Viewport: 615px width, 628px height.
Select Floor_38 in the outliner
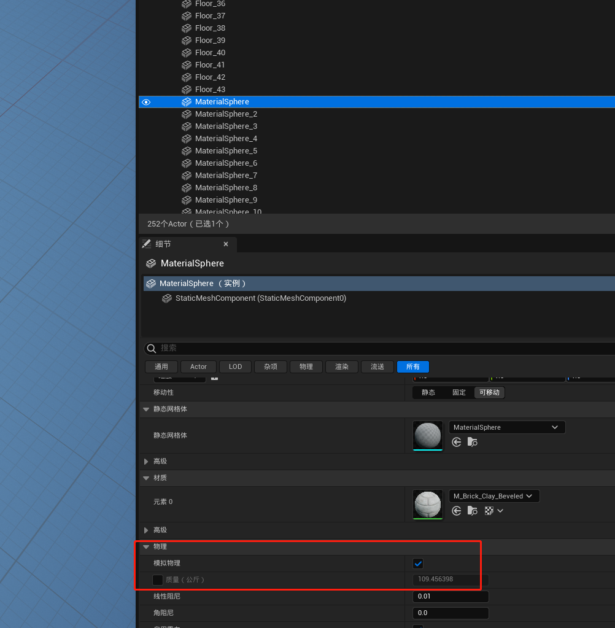coord(210,28)
